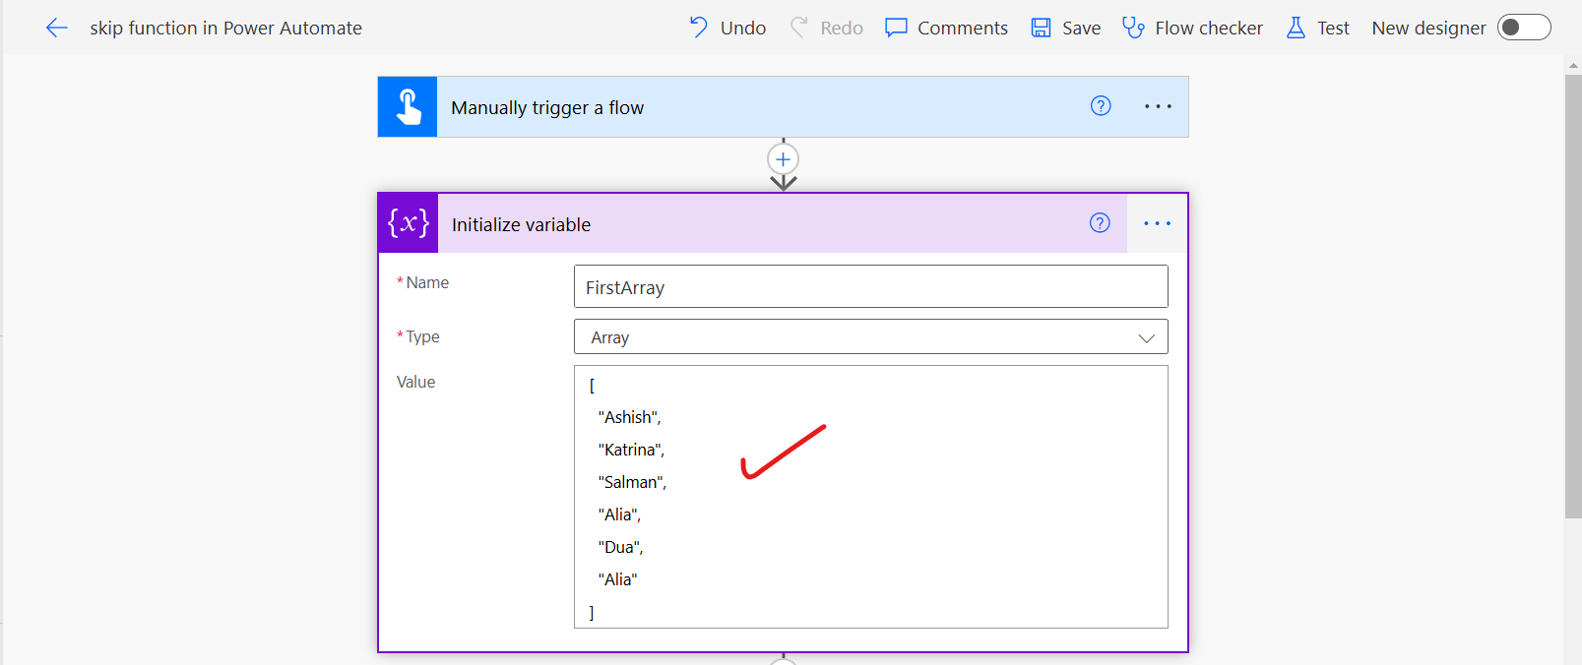Open help for Manually trigger a flow

pyautogui.click(x=1101, y=106)
